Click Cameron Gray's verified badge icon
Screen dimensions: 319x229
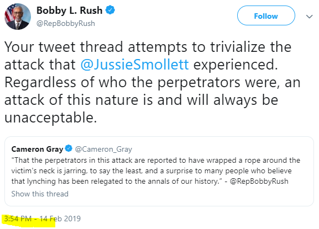(x=69, y=148)
